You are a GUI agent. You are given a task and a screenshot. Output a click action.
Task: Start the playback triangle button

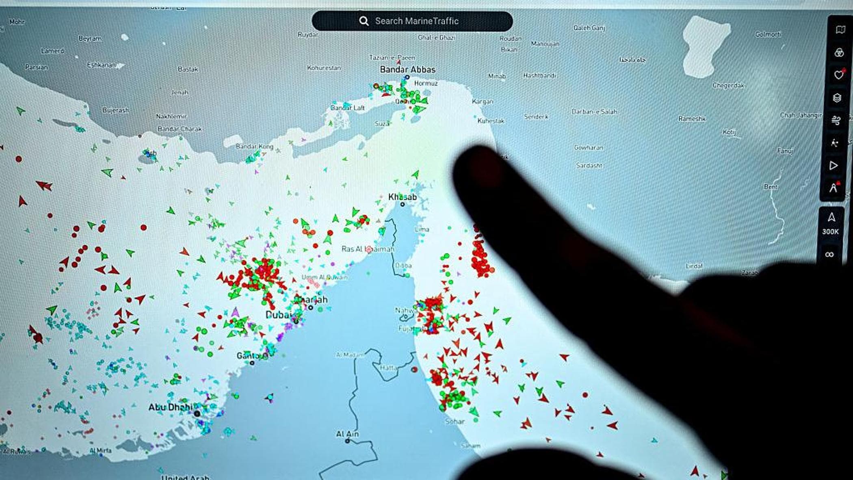834,166
